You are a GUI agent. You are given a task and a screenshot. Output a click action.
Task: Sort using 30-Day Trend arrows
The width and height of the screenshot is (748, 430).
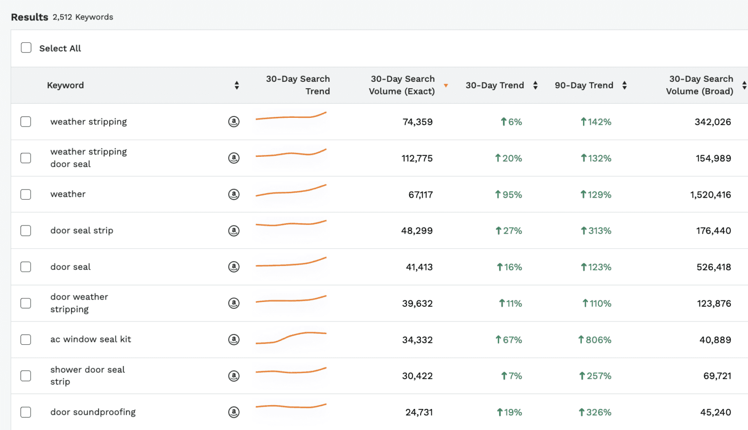tap(535, 85)
